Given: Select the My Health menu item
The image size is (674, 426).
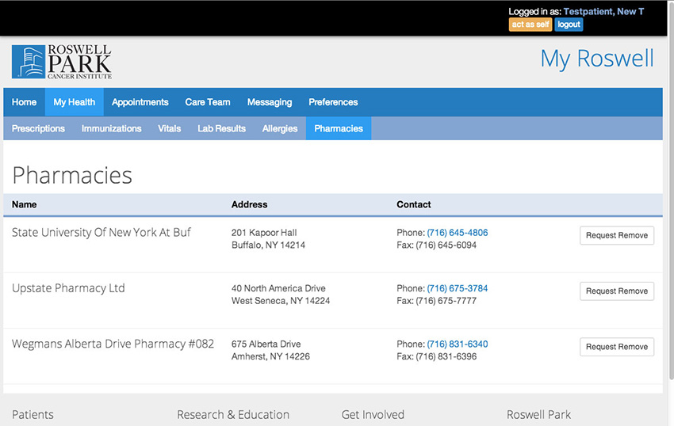Looking at the screenshot, I should pos(75,102).
